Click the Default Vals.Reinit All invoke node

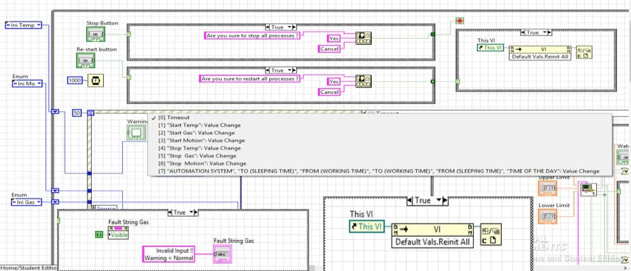[x=432, y=236]
